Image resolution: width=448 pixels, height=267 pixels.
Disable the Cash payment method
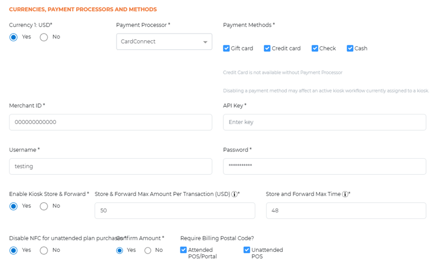click(x=350, y=49)
